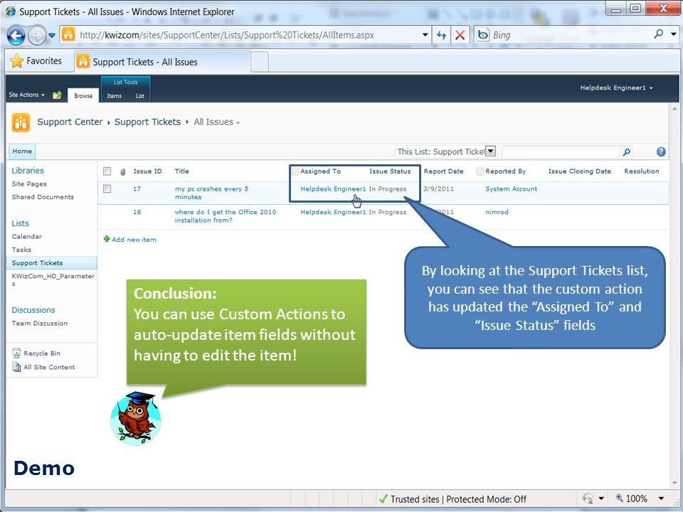This screenshot has width=683, height=512.
Task: Click the status bar zoom magnifier icon
Action: tap(619, 498)
